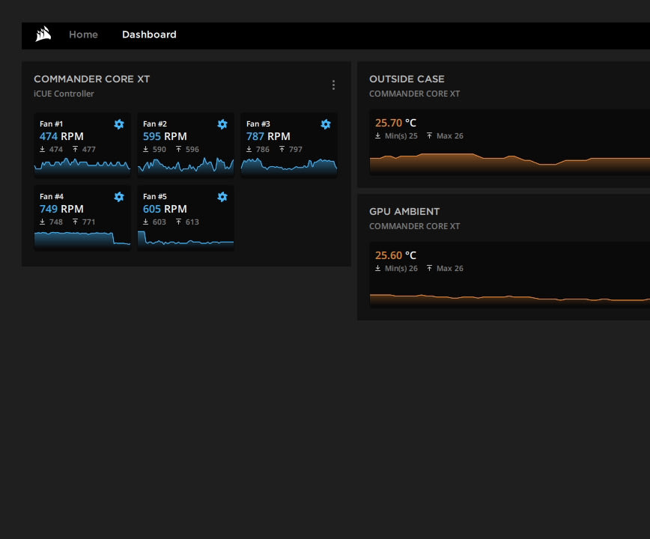The width and height of the screenshot is (650, 539).
Task: Open Fan #3 settings gear
Action: 326,124
